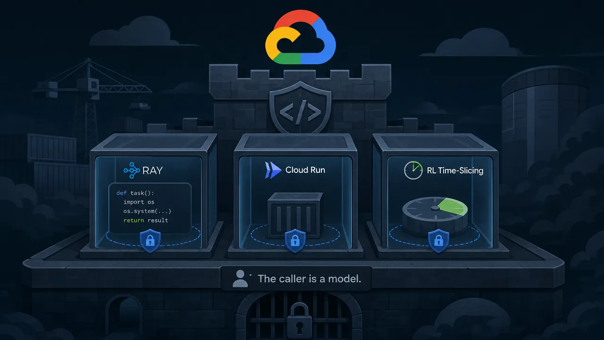This screenshot has height=340, width=604.
Task: Click the person icon beside caller text
Action: click(x=241, y=279)
